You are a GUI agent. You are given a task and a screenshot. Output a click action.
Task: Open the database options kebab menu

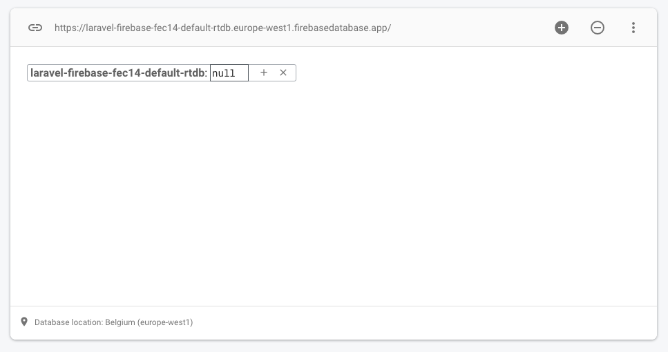click(x=633, y=28)
